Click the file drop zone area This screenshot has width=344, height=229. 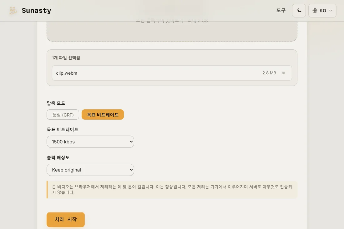pos(172,31)
